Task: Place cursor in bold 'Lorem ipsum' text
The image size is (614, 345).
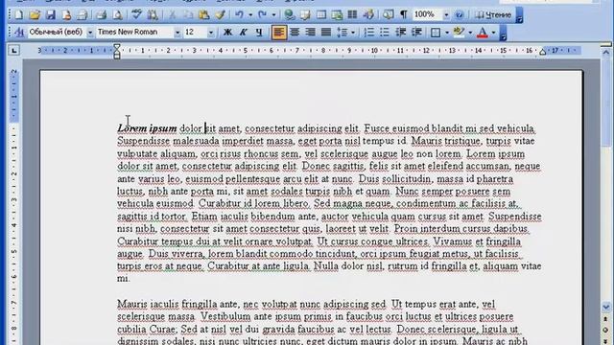Action: pos(147,128)
